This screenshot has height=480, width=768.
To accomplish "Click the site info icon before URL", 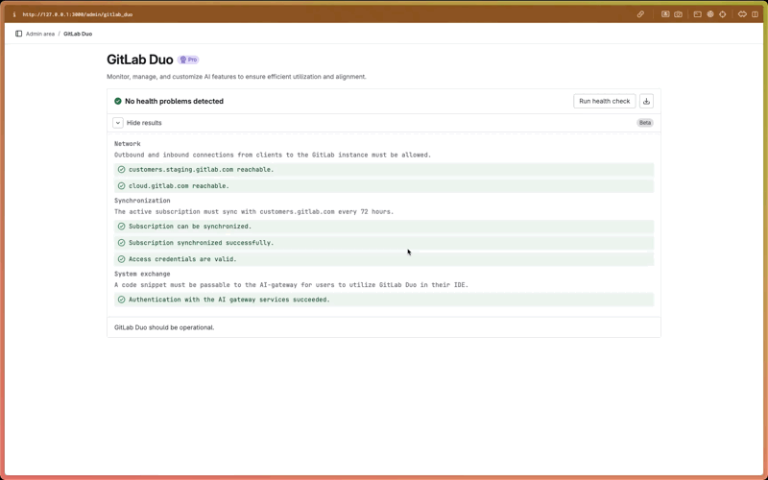I will [x=14, y=14].
